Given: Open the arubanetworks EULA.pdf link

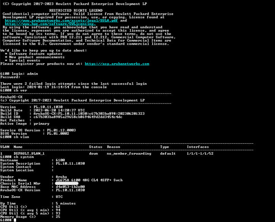Looking at the screenshot, I should (x=62, y=21).
